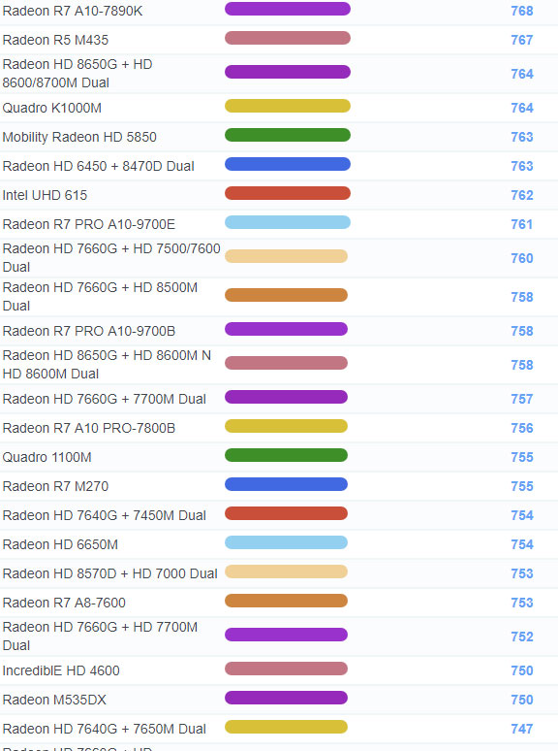Open Radeon R7 PRO A10-9700E entry
The height and width of the screenshot is (751, 558).
(x=88, y=225)
